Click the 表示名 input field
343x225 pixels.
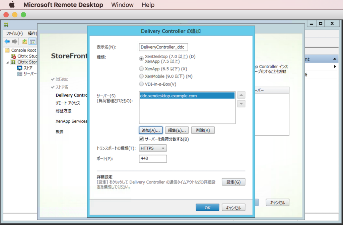163,47
